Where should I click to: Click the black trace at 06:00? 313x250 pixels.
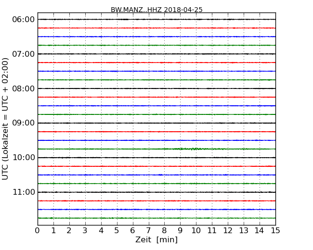tap(156, 19)
